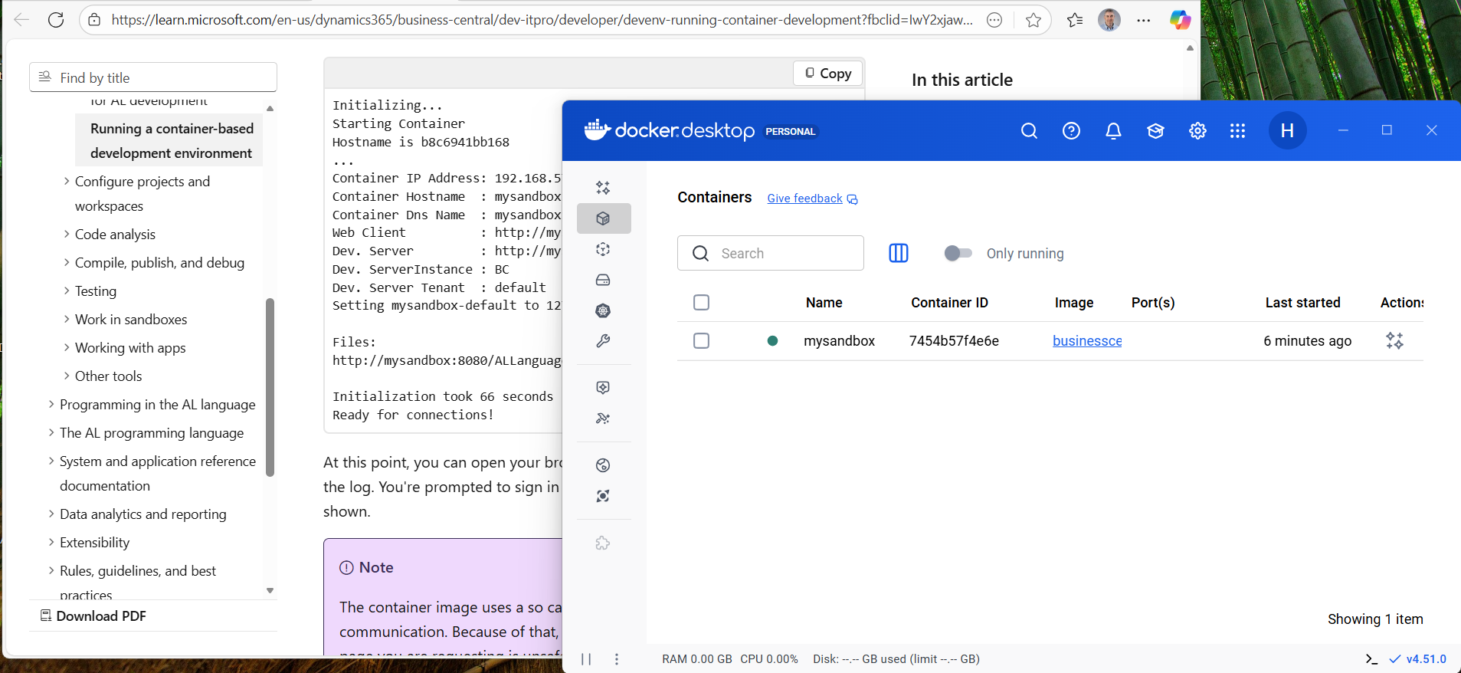This screenshot has height=673, width=1461.
Task: Open Copilot icon in Edge toolbar
Action: (1180, 20)
